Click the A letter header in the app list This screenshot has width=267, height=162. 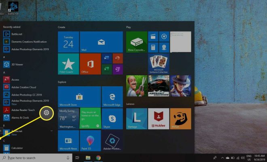pyautogui.click(x=4, y=72)
